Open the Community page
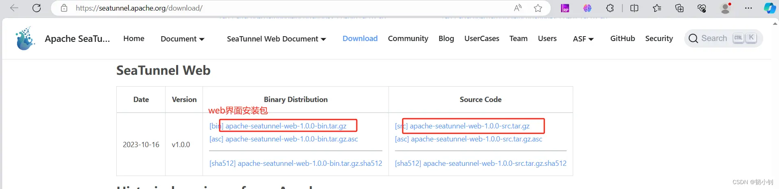This screenshot has width=779, height=189. [408, 39]
